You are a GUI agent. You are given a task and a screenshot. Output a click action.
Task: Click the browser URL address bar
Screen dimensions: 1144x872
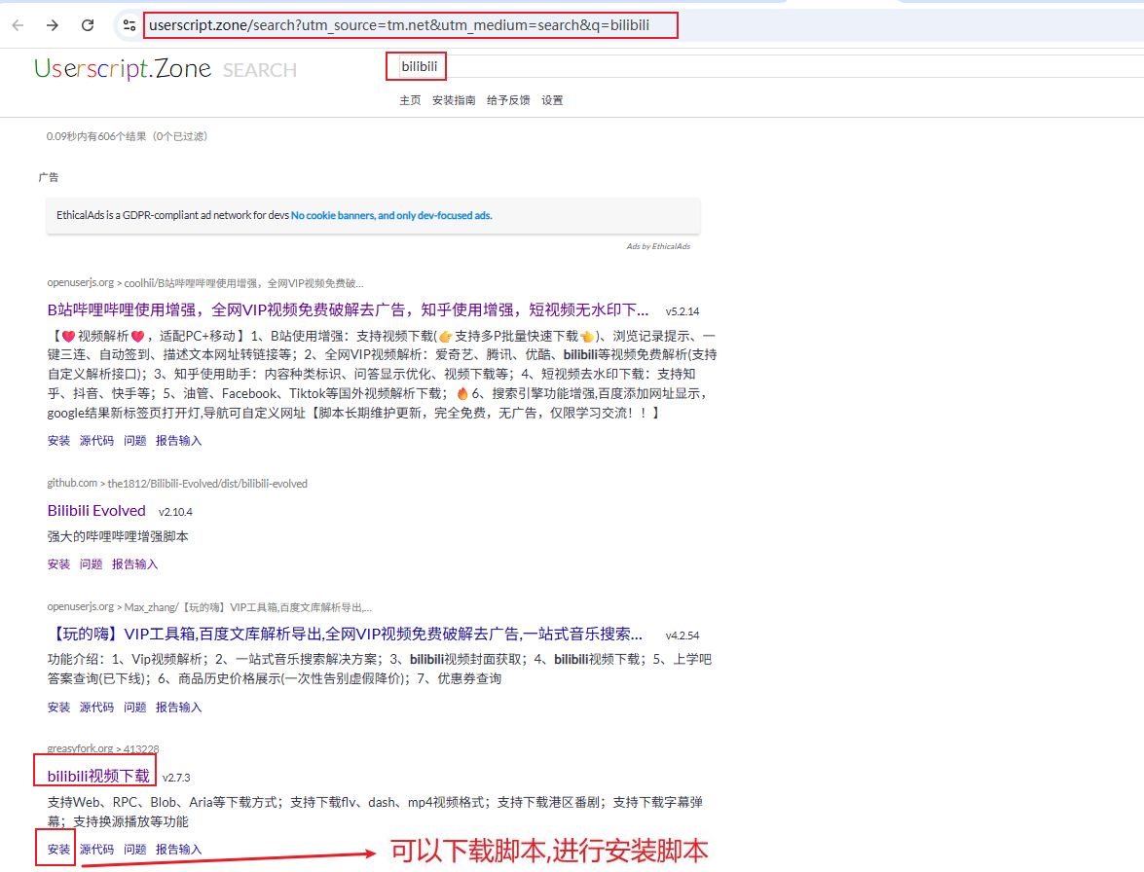[410, 25]
